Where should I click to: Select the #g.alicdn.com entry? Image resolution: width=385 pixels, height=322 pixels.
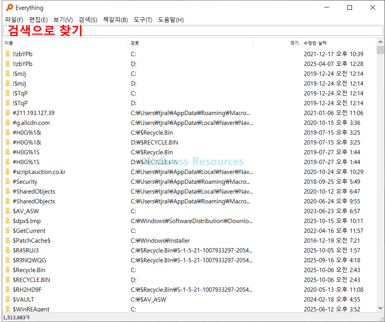coord(31,123)
